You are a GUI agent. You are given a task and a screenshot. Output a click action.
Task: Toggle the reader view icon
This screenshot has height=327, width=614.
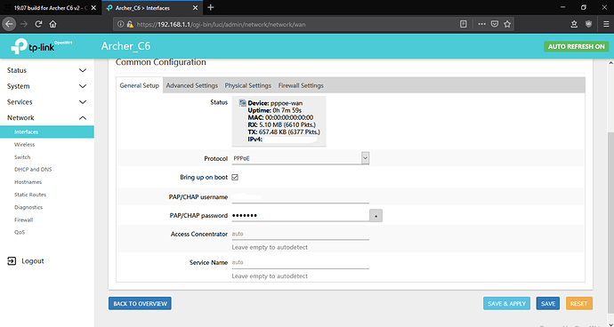pyautogui.click(x=464, y=24)
